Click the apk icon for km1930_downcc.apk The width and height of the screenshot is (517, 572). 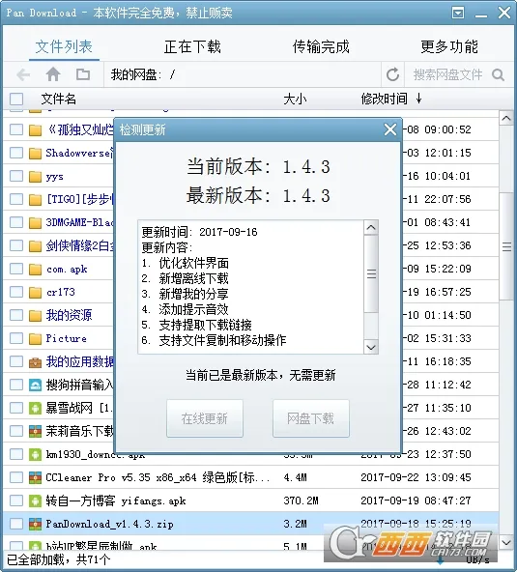click(x=35, y=454)
